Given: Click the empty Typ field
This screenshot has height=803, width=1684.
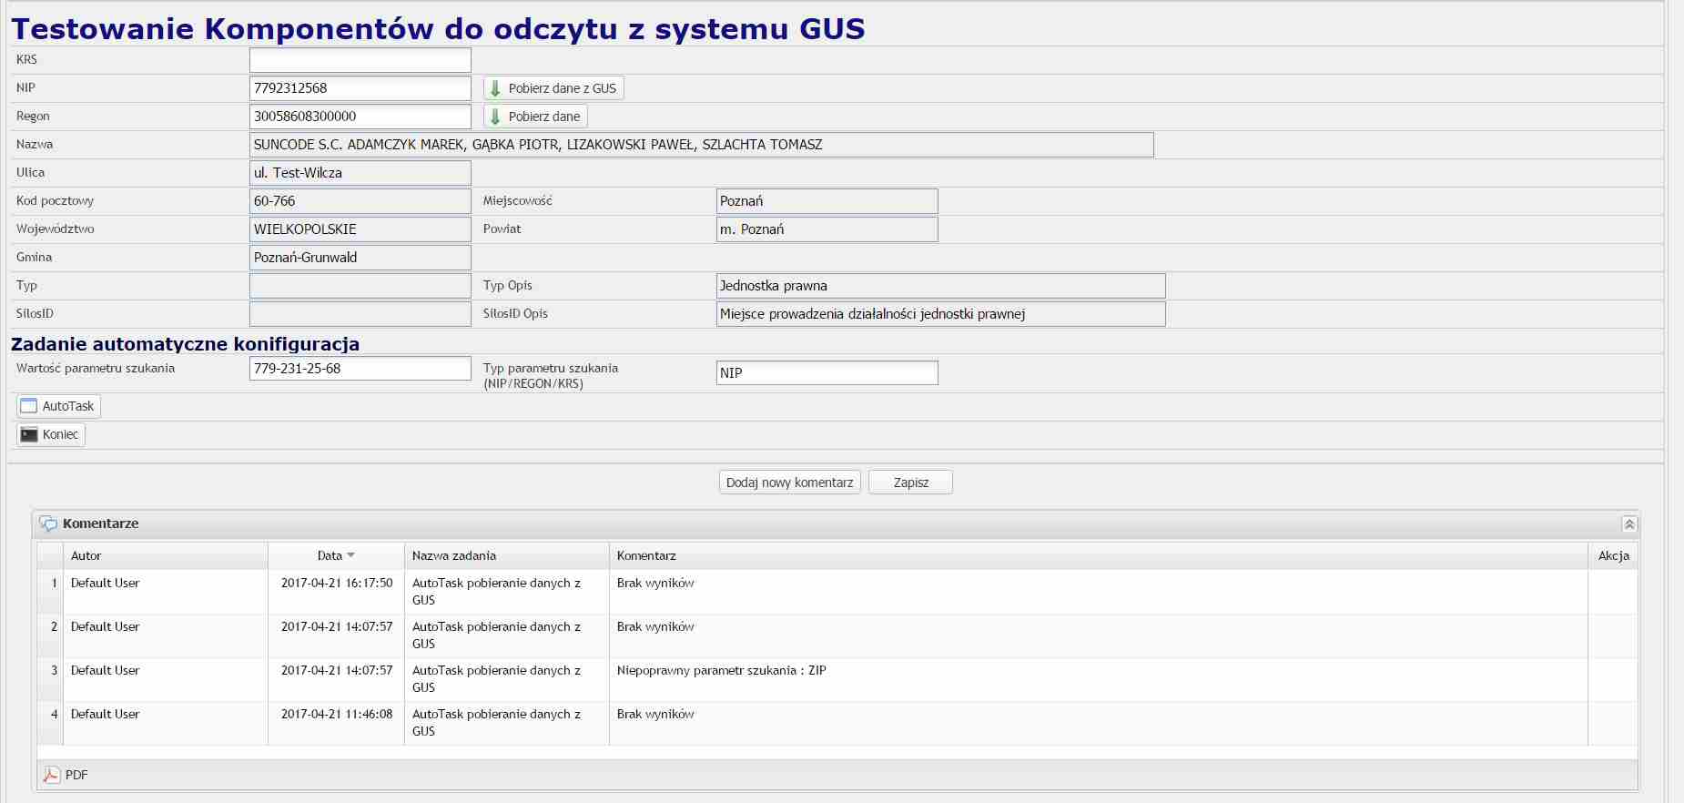Looking at the screenshot, I should coord(360,286).
